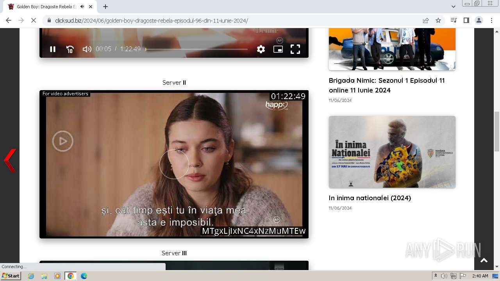
Task: Open a new browser tab
Action: tap(105, 7)
